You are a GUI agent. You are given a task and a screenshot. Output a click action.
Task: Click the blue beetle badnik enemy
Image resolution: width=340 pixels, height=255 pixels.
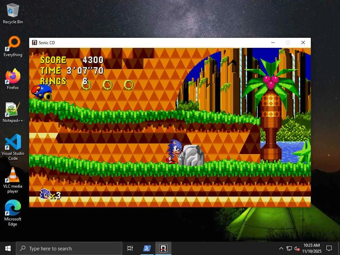click(x=42, y=92)
